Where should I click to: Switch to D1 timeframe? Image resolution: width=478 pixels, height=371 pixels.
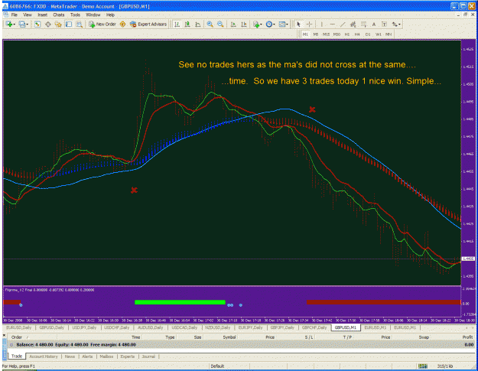coord(368,34)
